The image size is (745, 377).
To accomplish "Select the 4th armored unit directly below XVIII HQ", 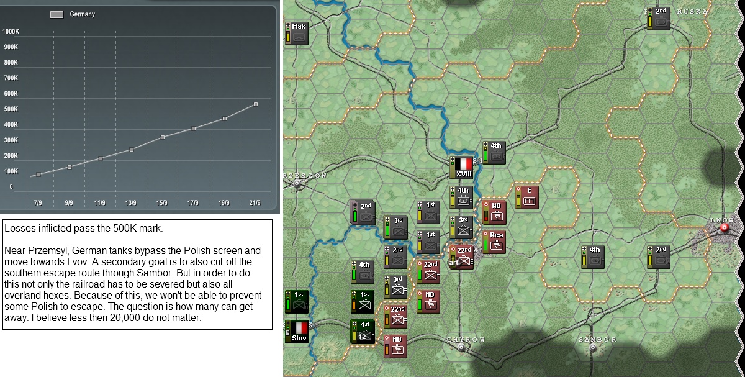I will [x=461, y=197].
